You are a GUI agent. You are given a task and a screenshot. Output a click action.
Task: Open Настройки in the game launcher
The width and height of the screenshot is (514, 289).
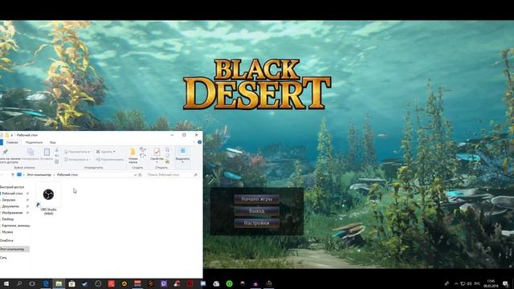tap(257, 223)
